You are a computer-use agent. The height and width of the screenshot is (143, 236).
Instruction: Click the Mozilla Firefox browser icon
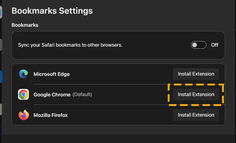[24, 115]
